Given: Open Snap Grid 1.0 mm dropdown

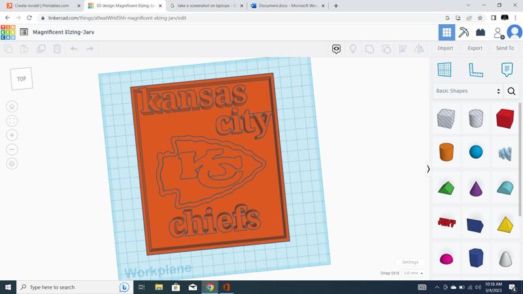Looking at the screenshot, I should point(413,273).
